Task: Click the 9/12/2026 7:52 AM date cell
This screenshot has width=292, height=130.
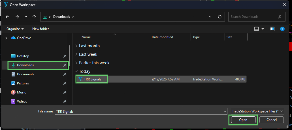Action: [x=166, y=79]
